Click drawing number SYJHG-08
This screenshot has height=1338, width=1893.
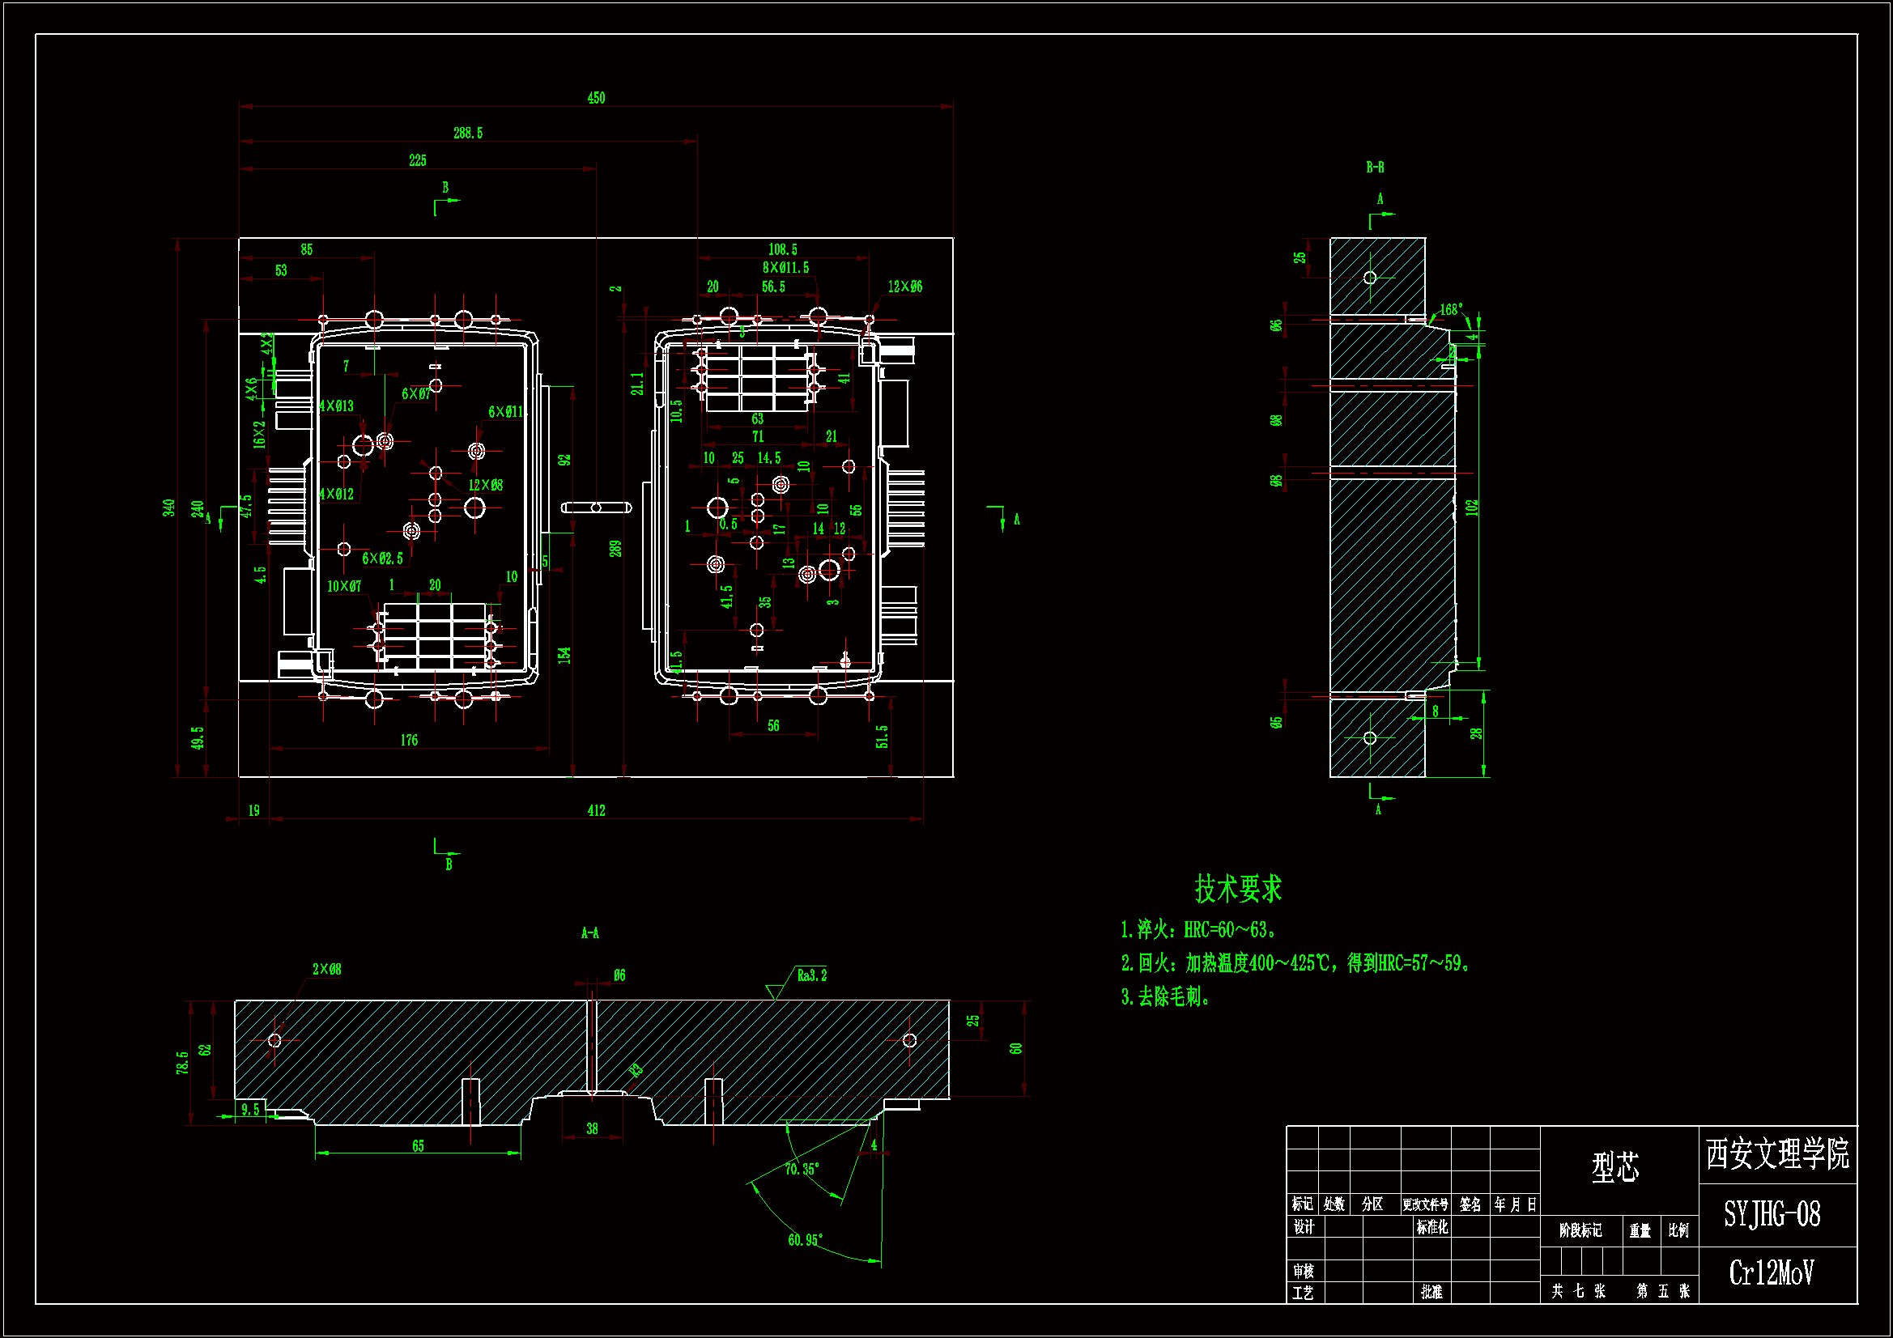1772,1214
